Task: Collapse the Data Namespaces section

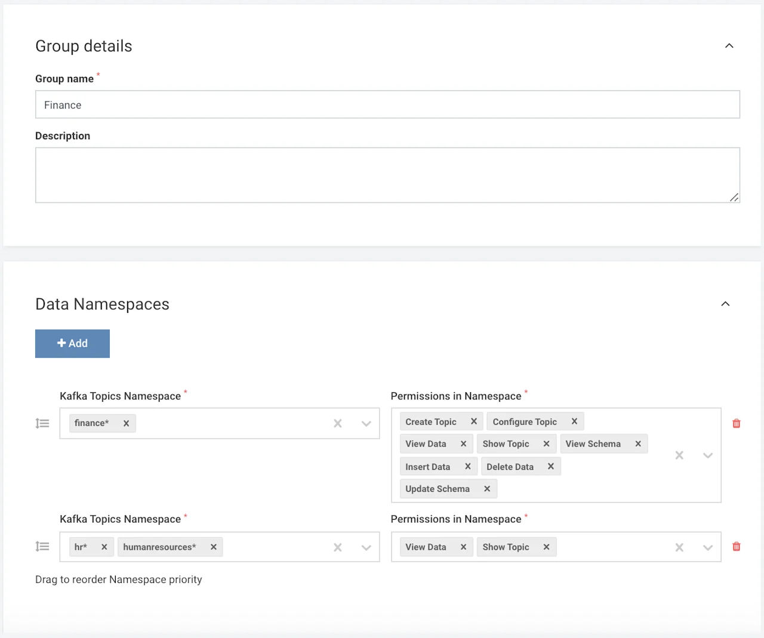Action: (725, 304)
